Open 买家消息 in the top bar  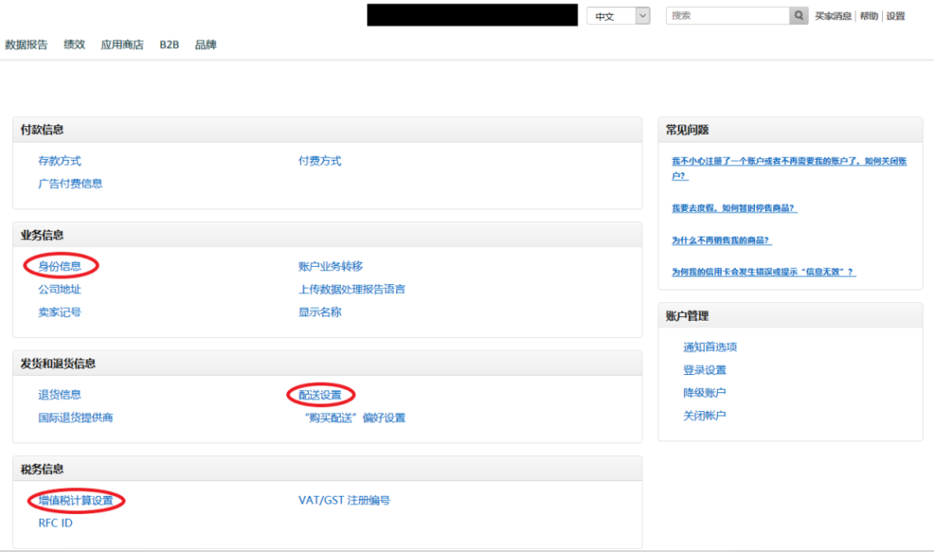pyautogui.click(x=831, y=15)
